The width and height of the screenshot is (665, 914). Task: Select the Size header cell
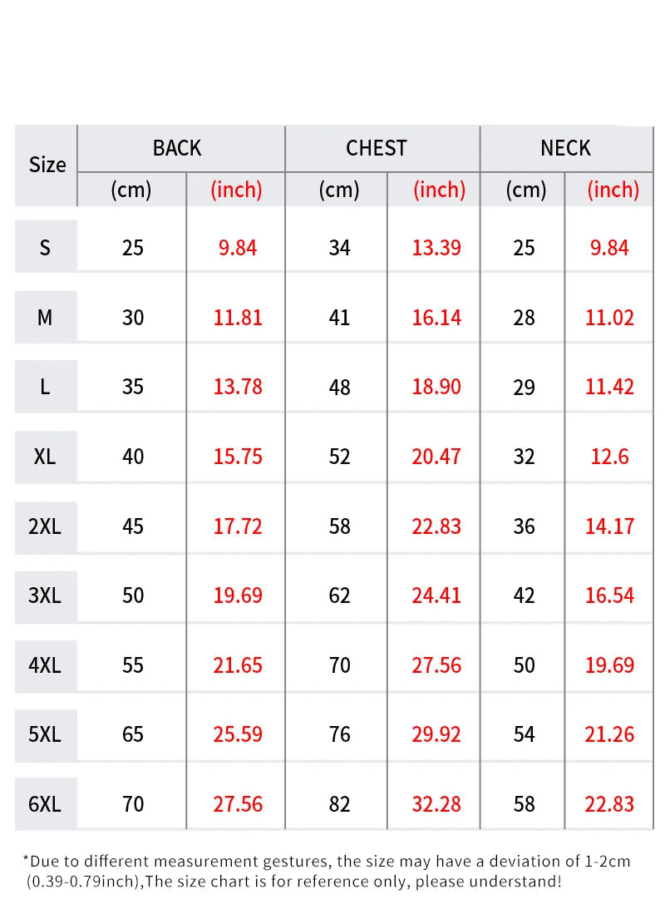pyautogui.click(x=47, y=165)
